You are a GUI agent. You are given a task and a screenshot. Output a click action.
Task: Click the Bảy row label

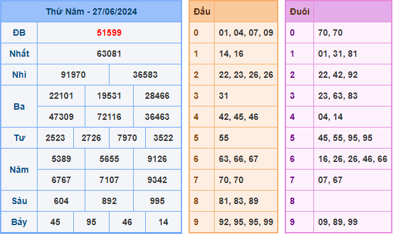(x=19, y=223)
